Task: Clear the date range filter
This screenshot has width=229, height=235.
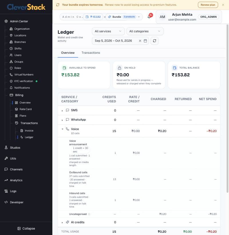Action: [x=140, y=41]
